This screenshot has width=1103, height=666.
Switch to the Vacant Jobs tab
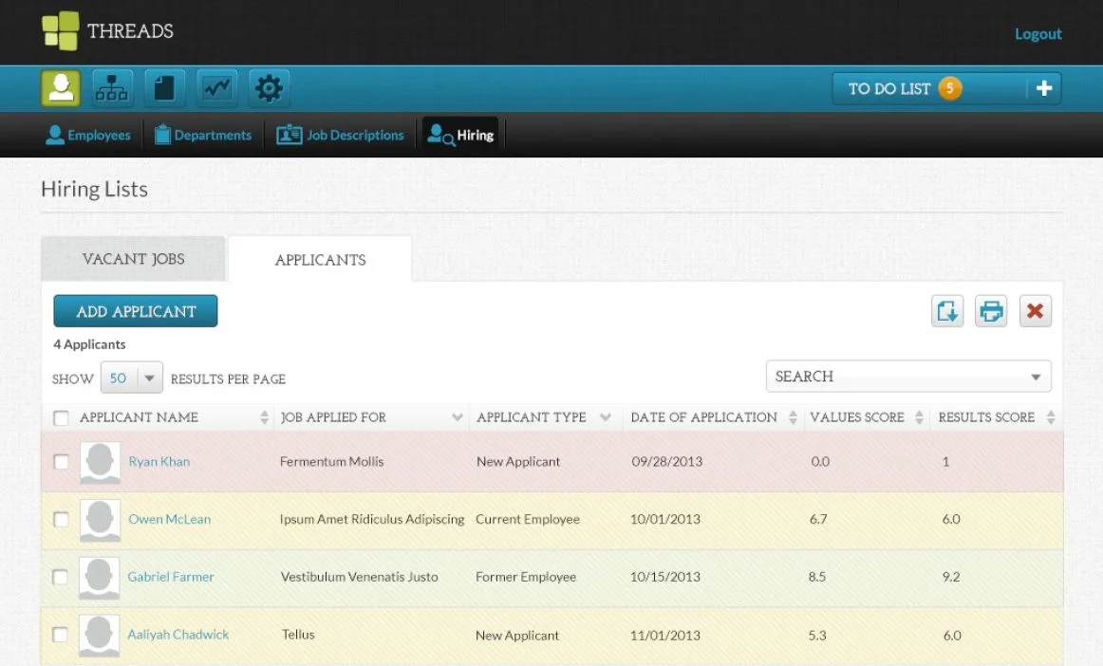click(133, 259)
